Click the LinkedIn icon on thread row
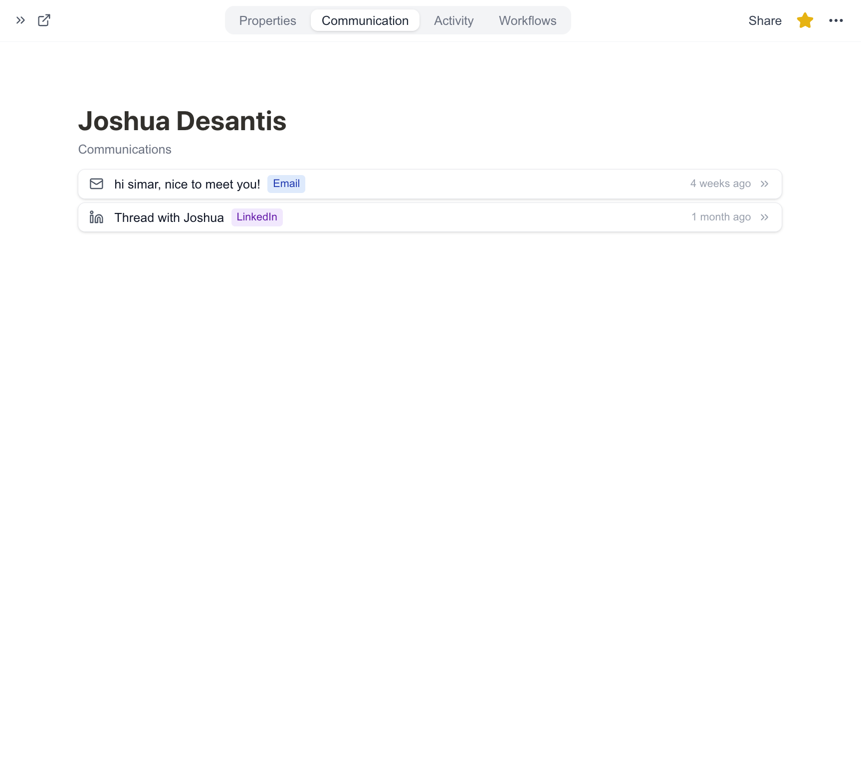 (96, 217)
